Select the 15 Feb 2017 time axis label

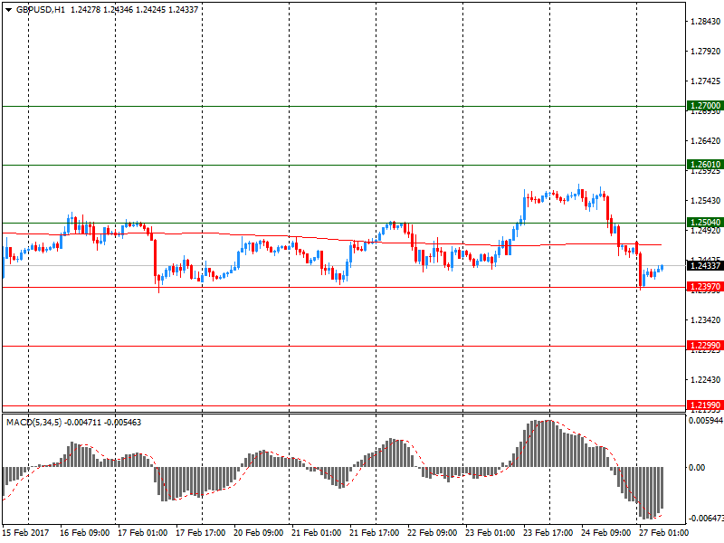point(25,533)
